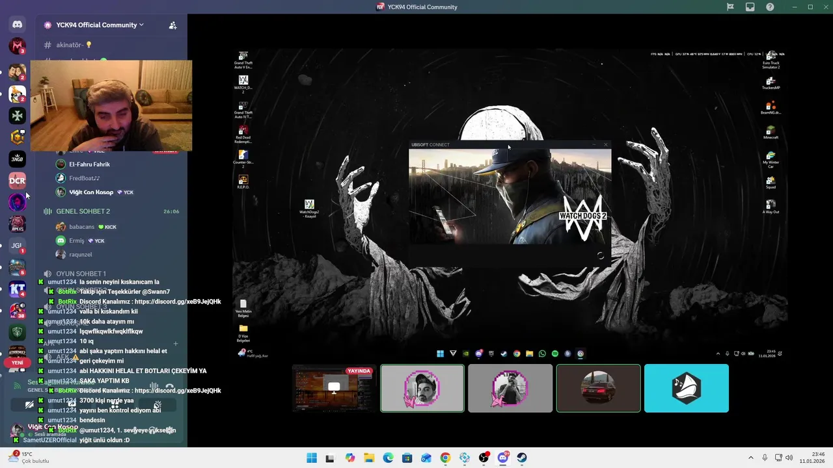Viewport: 833px width, 468px height.
Task: Open Copilot from the taskbar
Action: pyautogui.click(x=350, y=458)
